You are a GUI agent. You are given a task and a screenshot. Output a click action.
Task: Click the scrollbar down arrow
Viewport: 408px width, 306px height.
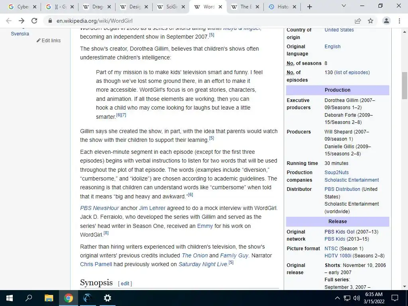[x=404, y=286]
